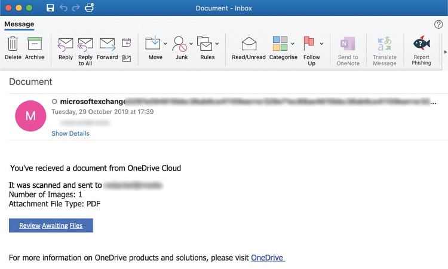Open the Follow Up dropdown arrow
Screen dimensions: 448x269
tap(321, 44)
